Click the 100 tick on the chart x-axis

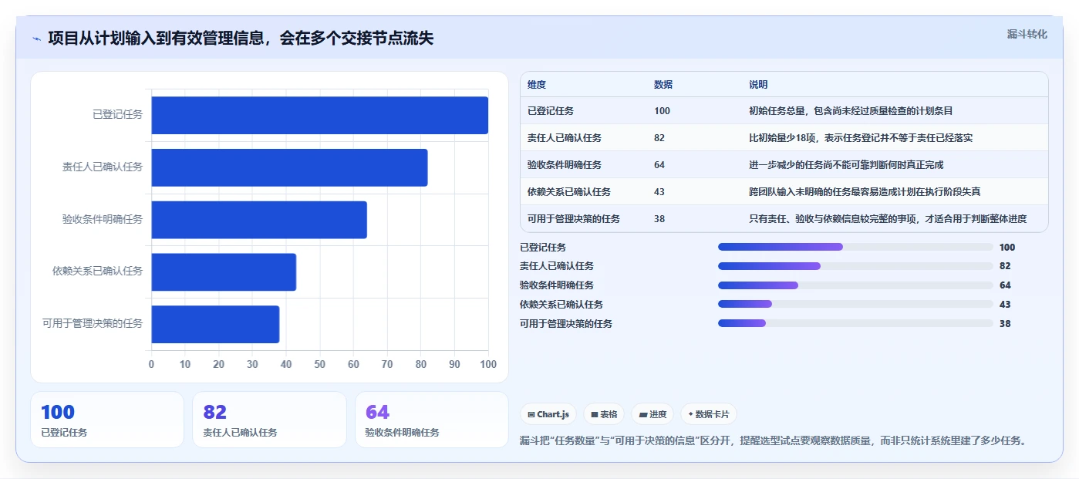pos(488,364)
